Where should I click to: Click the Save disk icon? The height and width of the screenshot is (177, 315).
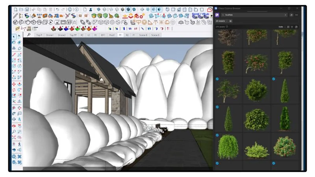(27, 9)
